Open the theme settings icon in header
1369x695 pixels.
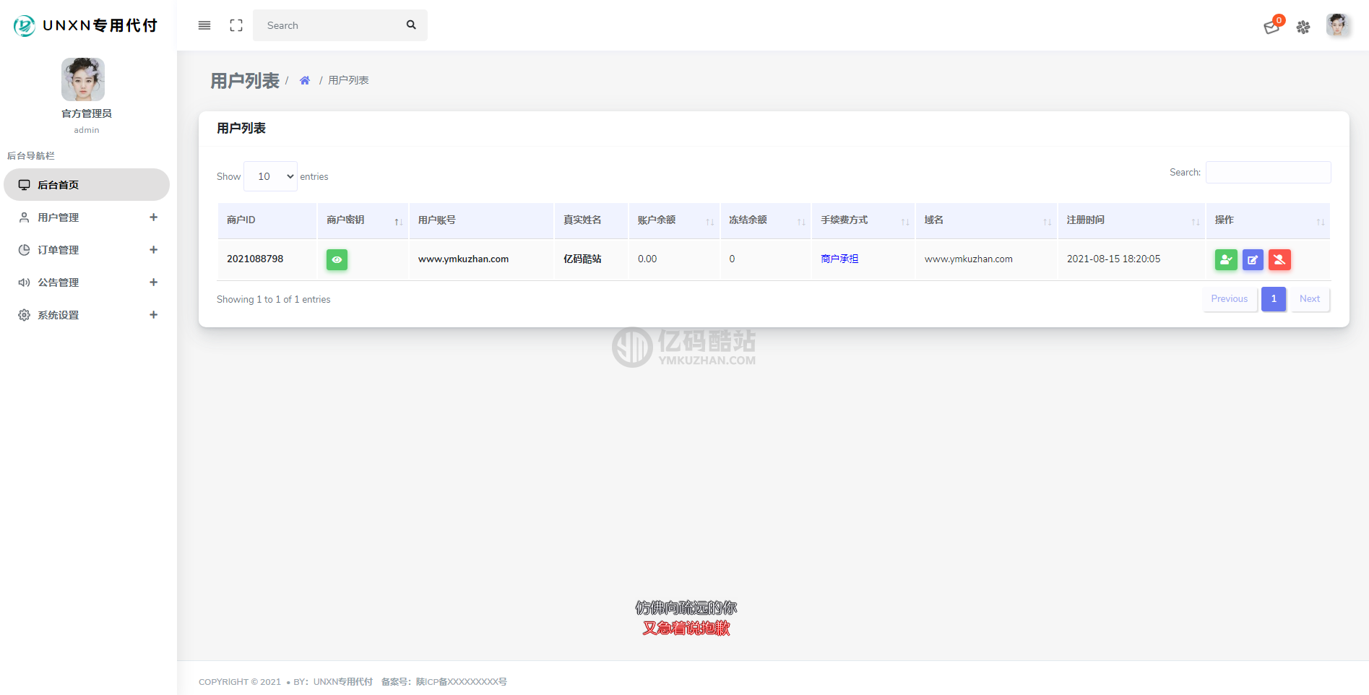[1303, 27]
